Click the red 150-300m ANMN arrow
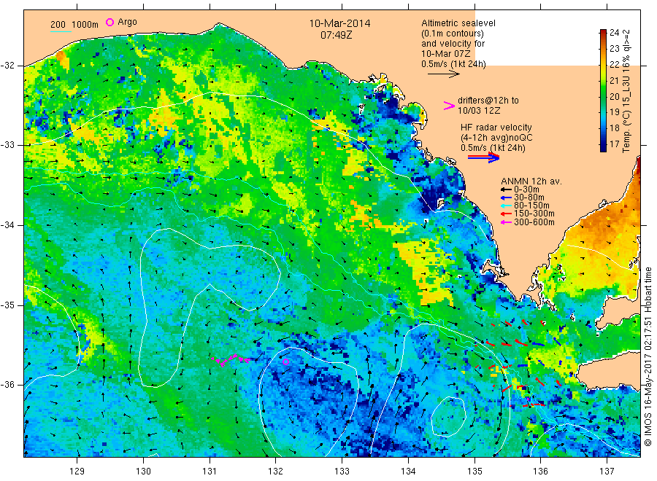Screen dimensions: 657x481 506,214
